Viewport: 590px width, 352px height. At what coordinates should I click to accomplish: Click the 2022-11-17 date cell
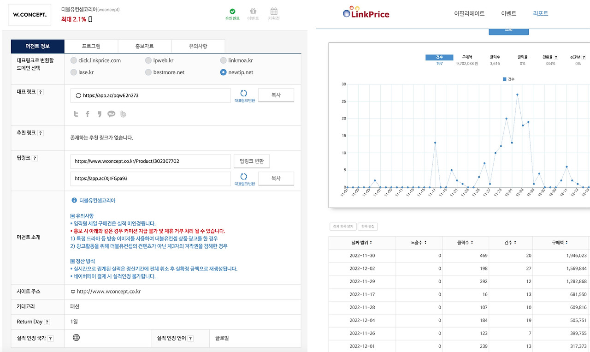point(362,294)
